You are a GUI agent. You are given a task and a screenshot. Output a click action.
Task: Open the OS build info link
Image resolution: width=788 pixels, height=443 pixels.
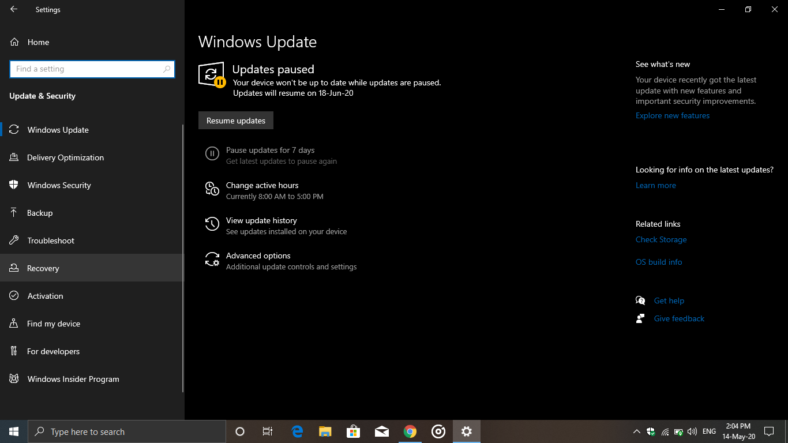coord(659,262)
